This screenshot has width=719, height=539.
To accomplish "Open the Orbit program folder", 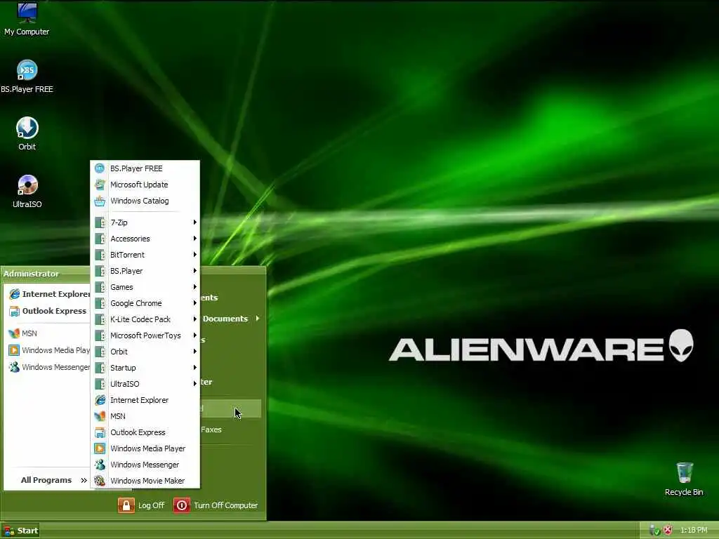I will point(145,352).
